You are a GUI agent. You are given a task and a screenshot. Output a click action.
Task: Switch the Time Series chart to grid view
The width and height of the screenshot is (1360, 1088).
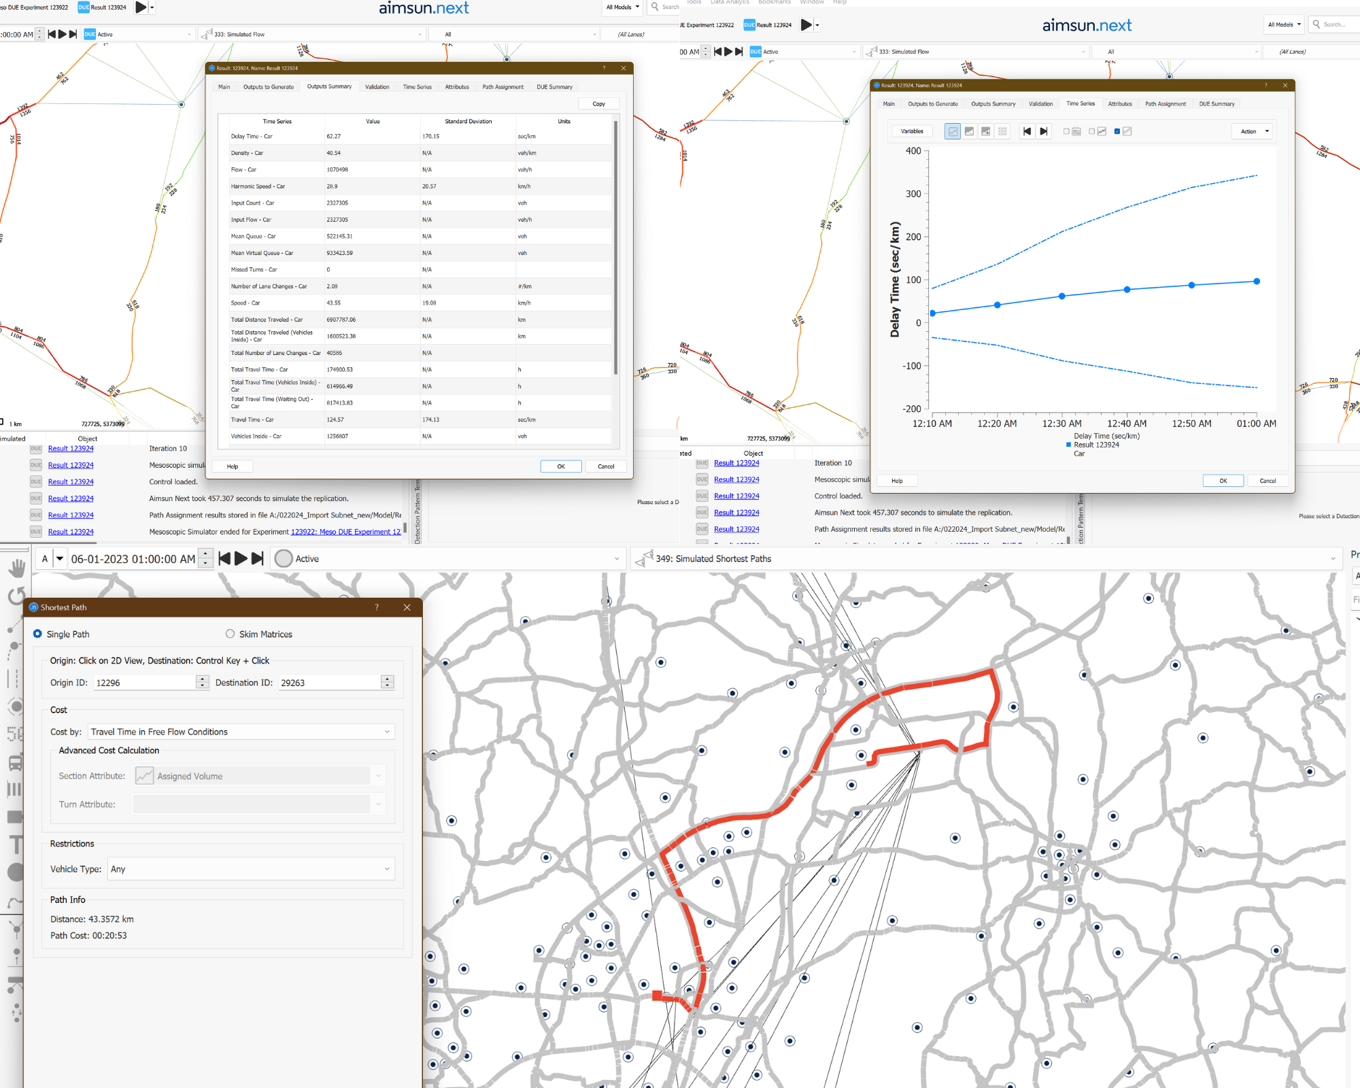point(1002,131)
